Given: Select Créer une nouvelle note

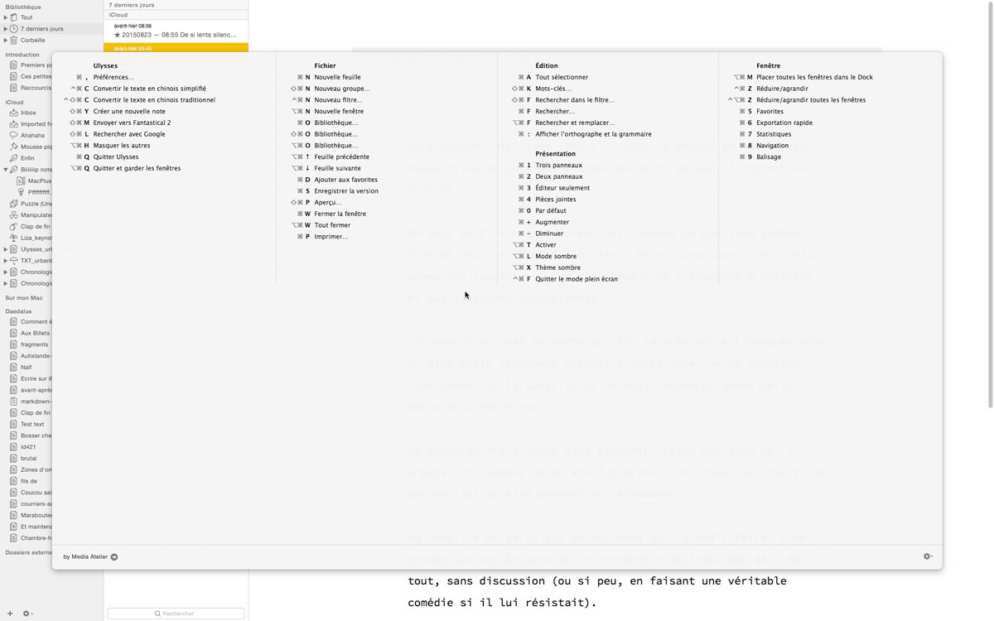Looking at the screenshot, I should pyautogui.click(x=129, y=111).
